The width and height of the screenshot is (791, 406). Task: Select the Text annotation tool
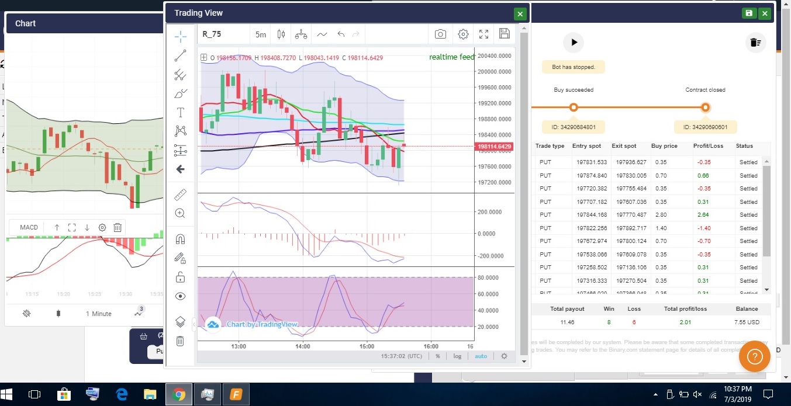coord(180,112)
